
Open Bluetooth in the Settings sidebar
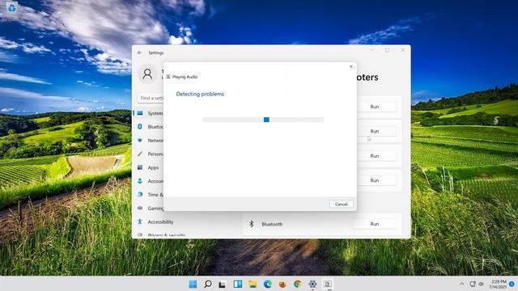pos(150,127)
